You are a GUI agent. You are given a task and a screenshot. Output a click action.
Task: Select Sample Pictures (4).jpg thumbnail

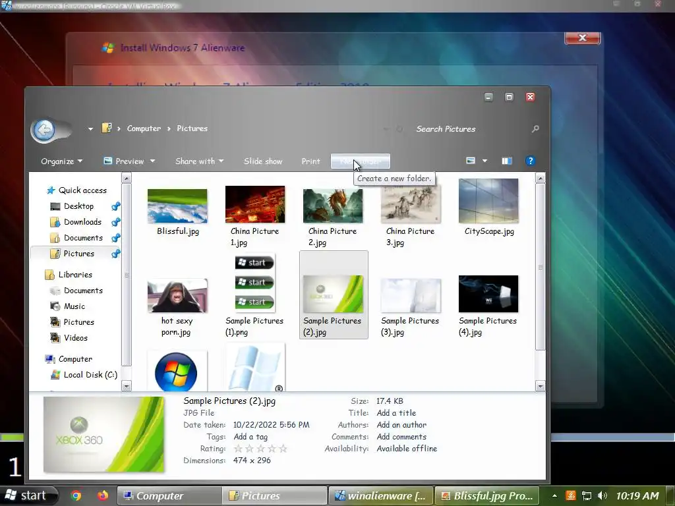point(488,294)
